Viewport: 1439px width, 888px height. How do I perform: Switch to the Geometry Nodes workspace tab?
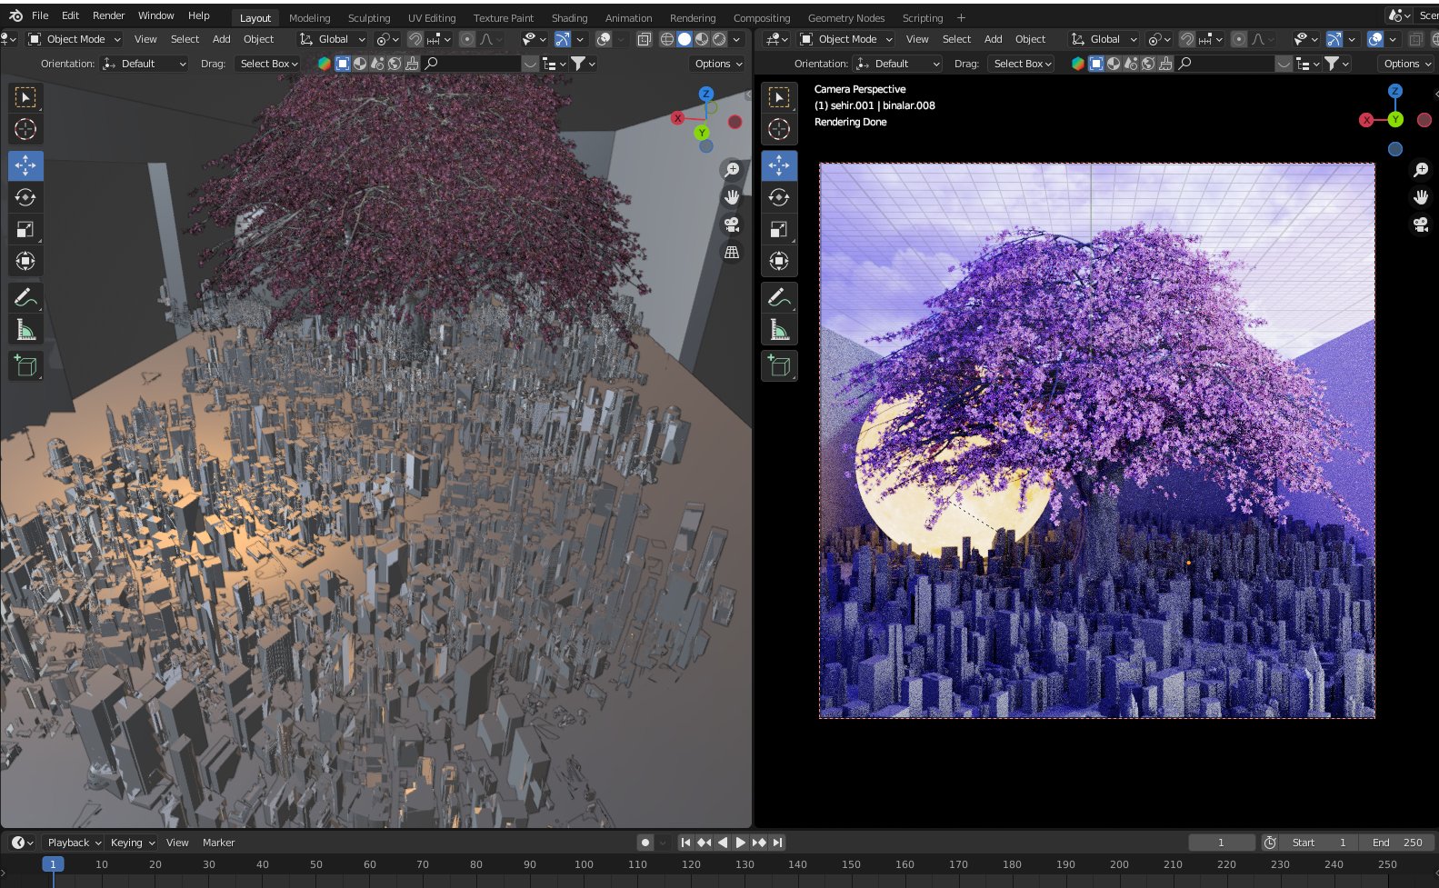(x=845, y=18)
